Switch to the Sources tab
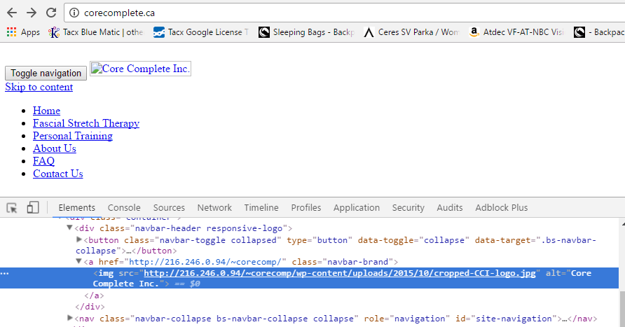Image resolution: width=625 pixels, height=327 pixels. pos(169,207)
